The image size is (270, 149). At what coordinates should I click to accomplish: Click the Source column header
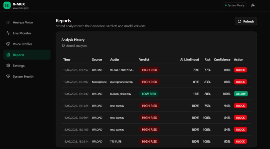point(97,59)
